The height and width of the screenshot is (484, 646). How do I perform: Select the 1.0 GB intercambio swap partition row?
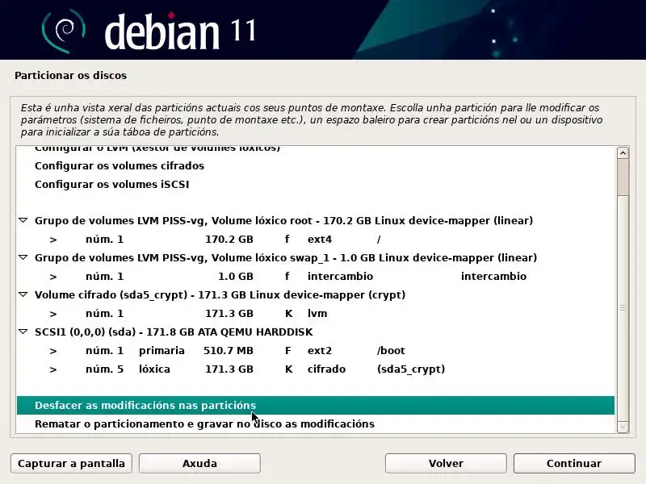click(x=316, y=276)
